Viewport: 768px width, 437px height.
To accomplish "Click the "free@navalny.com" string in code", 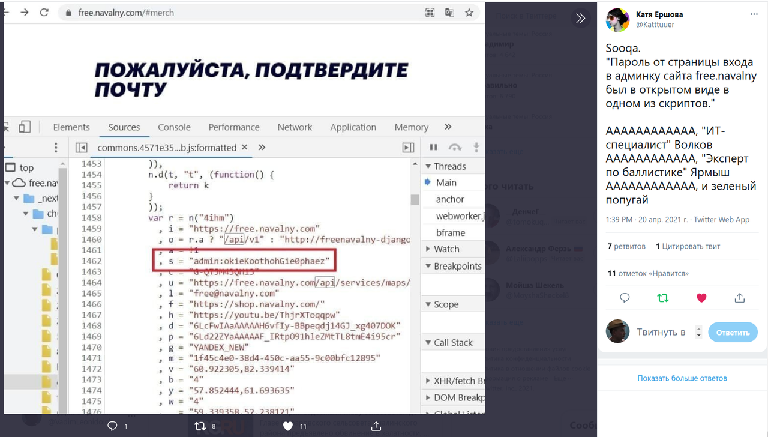I will coord(233,294).
